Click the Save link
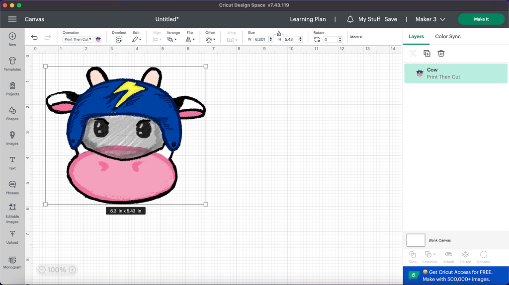Image resolution: width=509 pixels, height=285 pixels. (391, 19)
